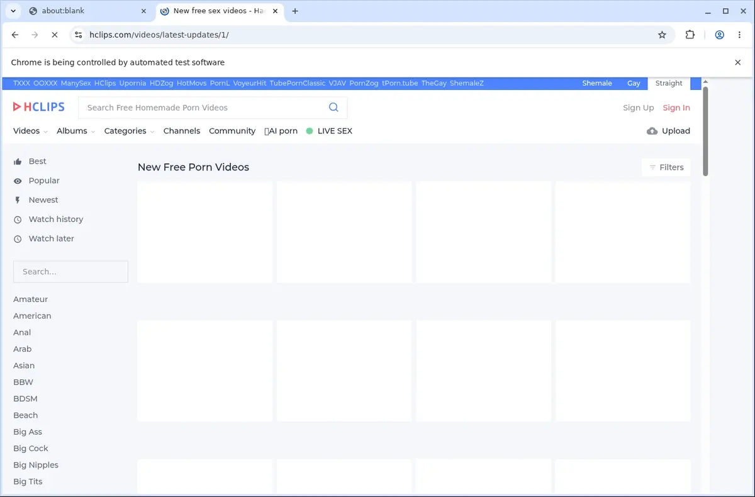755x497 pixels.
Task: View site information icon in address bar
Action: pyautogui.click(x=78, y=35)
